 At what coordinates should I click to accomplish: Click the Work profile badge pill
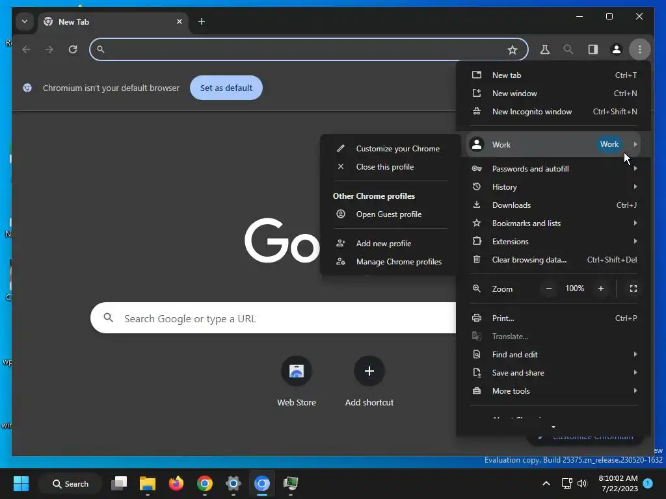tap(609, 144)
